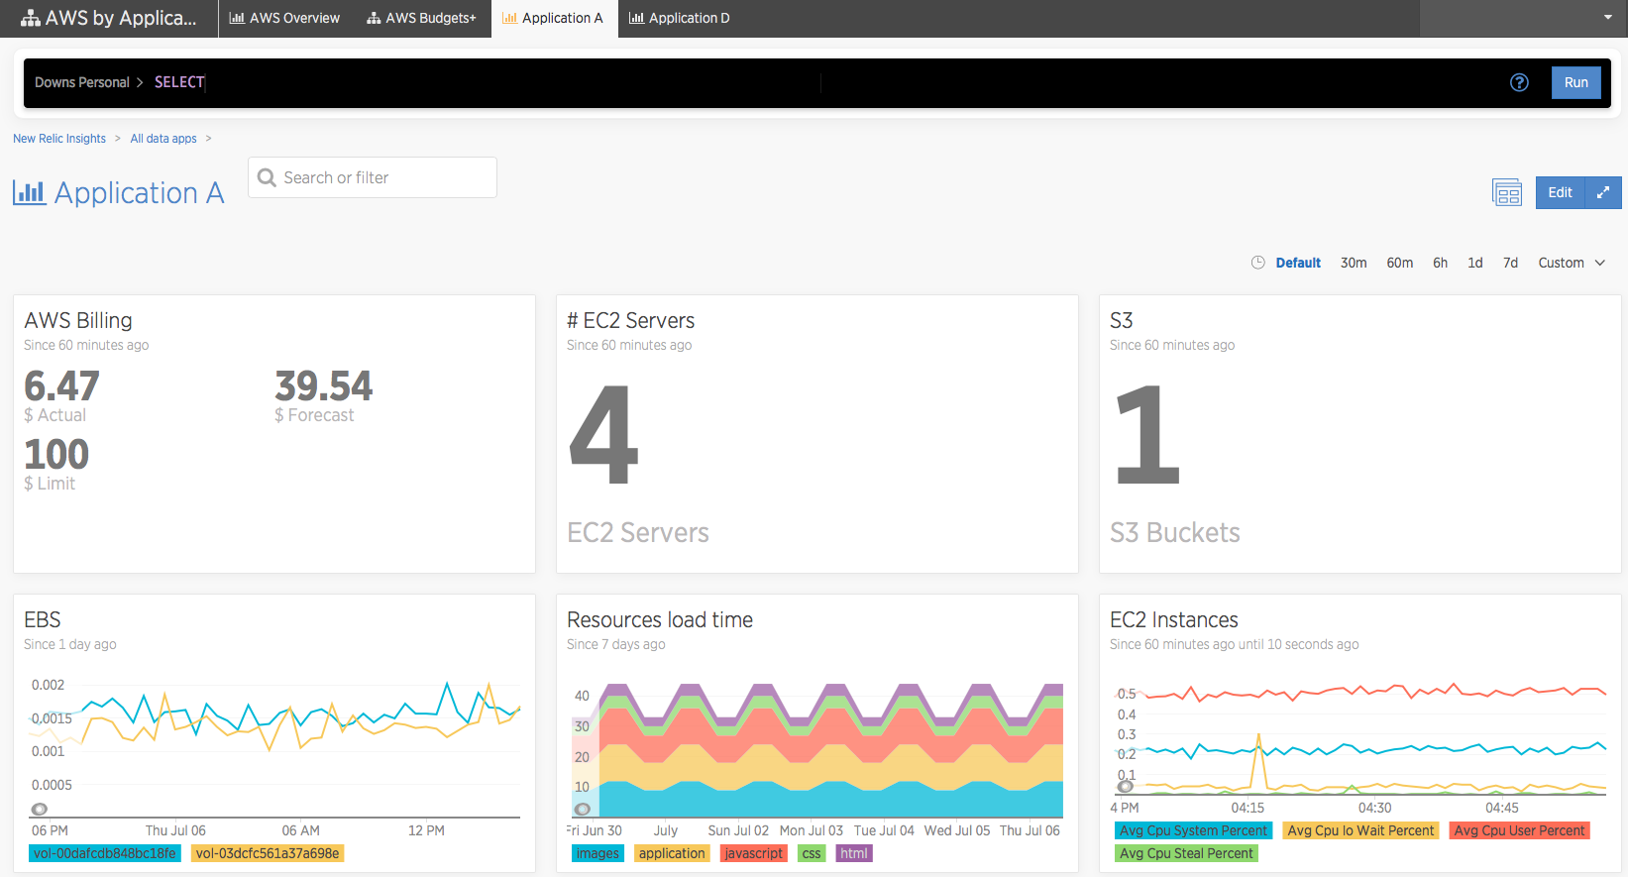The width and height of the screenshot is (1628, 877).
Task: Click the large 1 S3 Buckets count
Action: point(1147,434)
